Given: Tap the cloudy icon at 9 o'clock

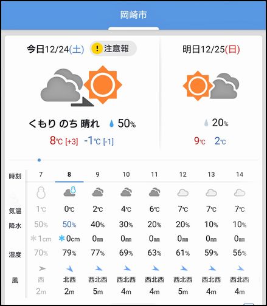Looking at the screenshot, I should point(97,192).
